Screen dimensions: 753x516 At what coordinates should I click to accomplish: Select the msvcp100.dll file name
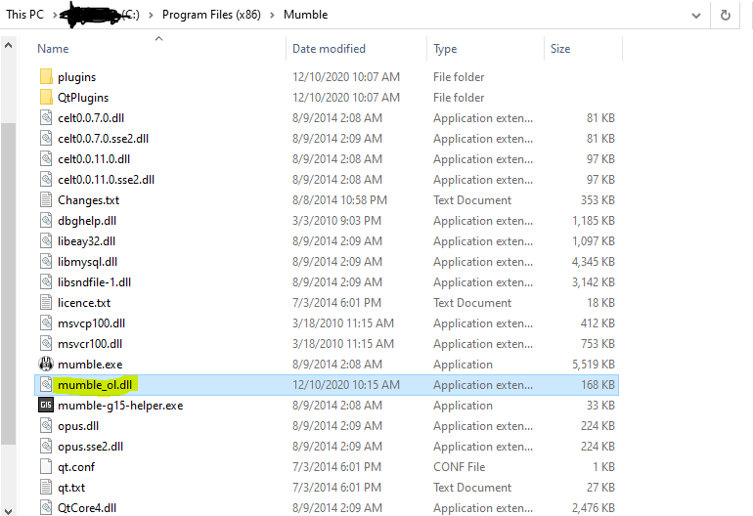[91, 323]
